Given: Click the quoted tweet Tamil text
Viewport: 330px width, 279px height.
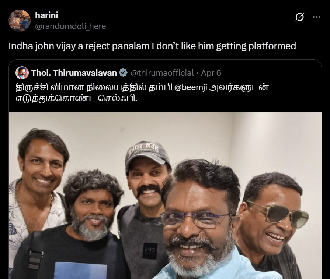Looking at the screenshot, I should tap(142, 93).
